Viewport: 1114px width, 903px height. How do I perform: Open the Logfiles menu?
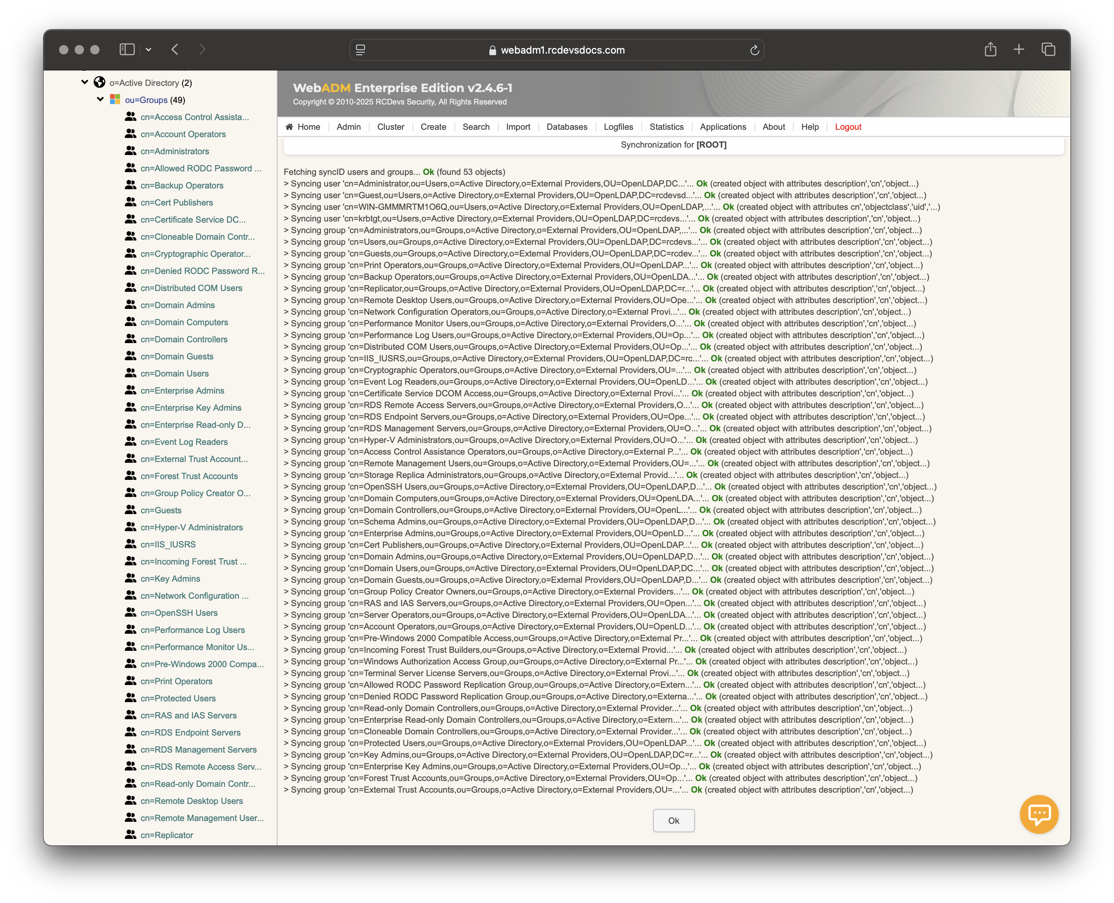[x=618, y=127]
